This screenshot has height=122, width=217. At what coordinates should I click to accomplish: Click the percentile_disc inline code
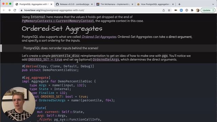tap(65, 56)
